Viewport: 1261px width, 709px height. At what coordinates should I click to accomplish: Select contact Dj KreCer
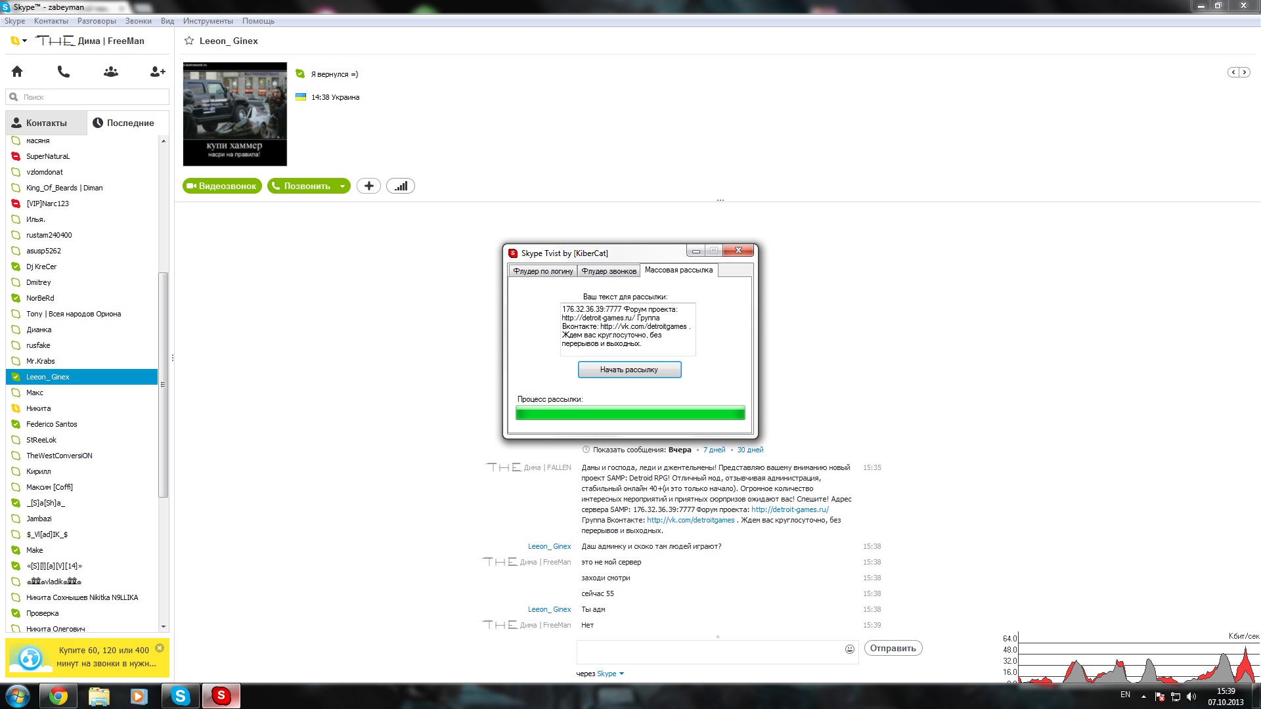coord(82,267)
